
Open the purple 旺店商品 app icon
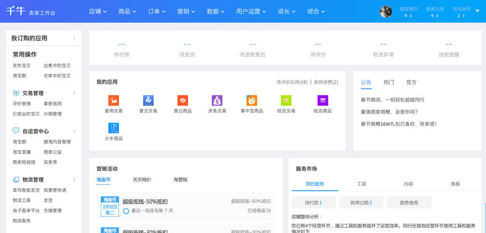click(323, 100)
